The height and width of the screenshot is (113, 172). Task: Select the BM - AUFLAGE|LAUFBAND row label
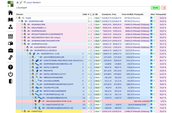coord(50,81)
